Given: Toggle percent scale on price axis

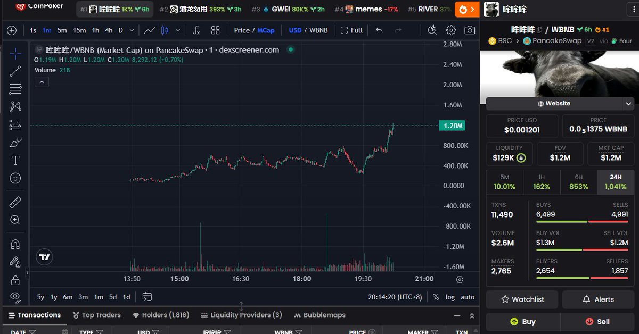Looking at the screenshot, I should 436,297.
